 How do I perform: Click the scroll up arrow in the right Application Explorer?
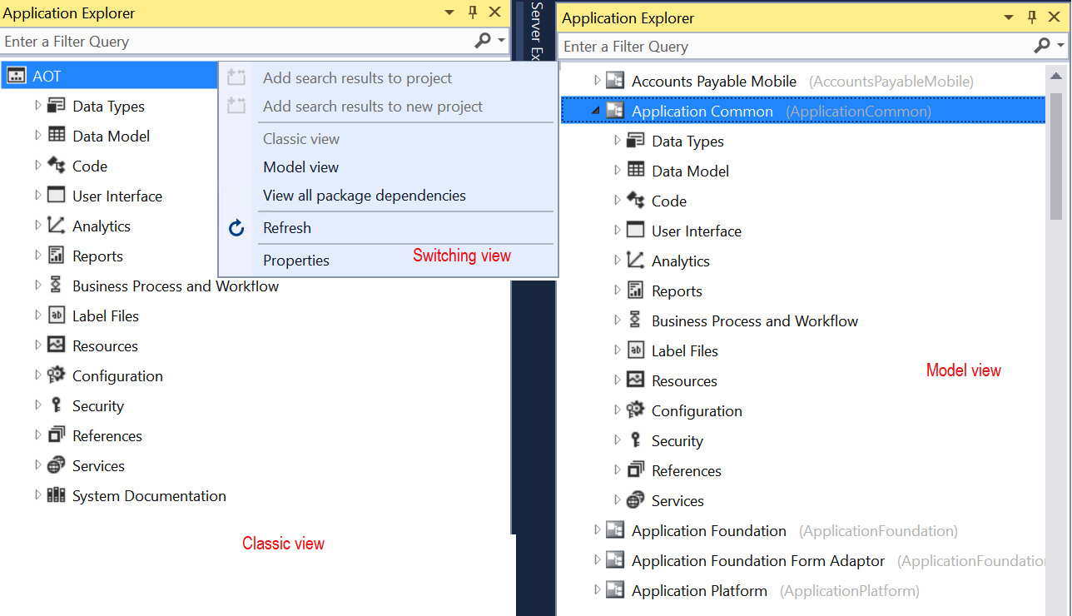1056,77
